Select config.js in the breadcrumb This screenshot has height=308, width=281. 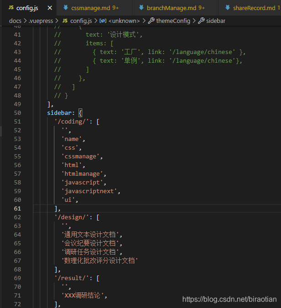(x=81, y=21)
